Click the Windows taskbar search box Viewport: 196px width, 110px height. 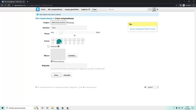point(22,108)
